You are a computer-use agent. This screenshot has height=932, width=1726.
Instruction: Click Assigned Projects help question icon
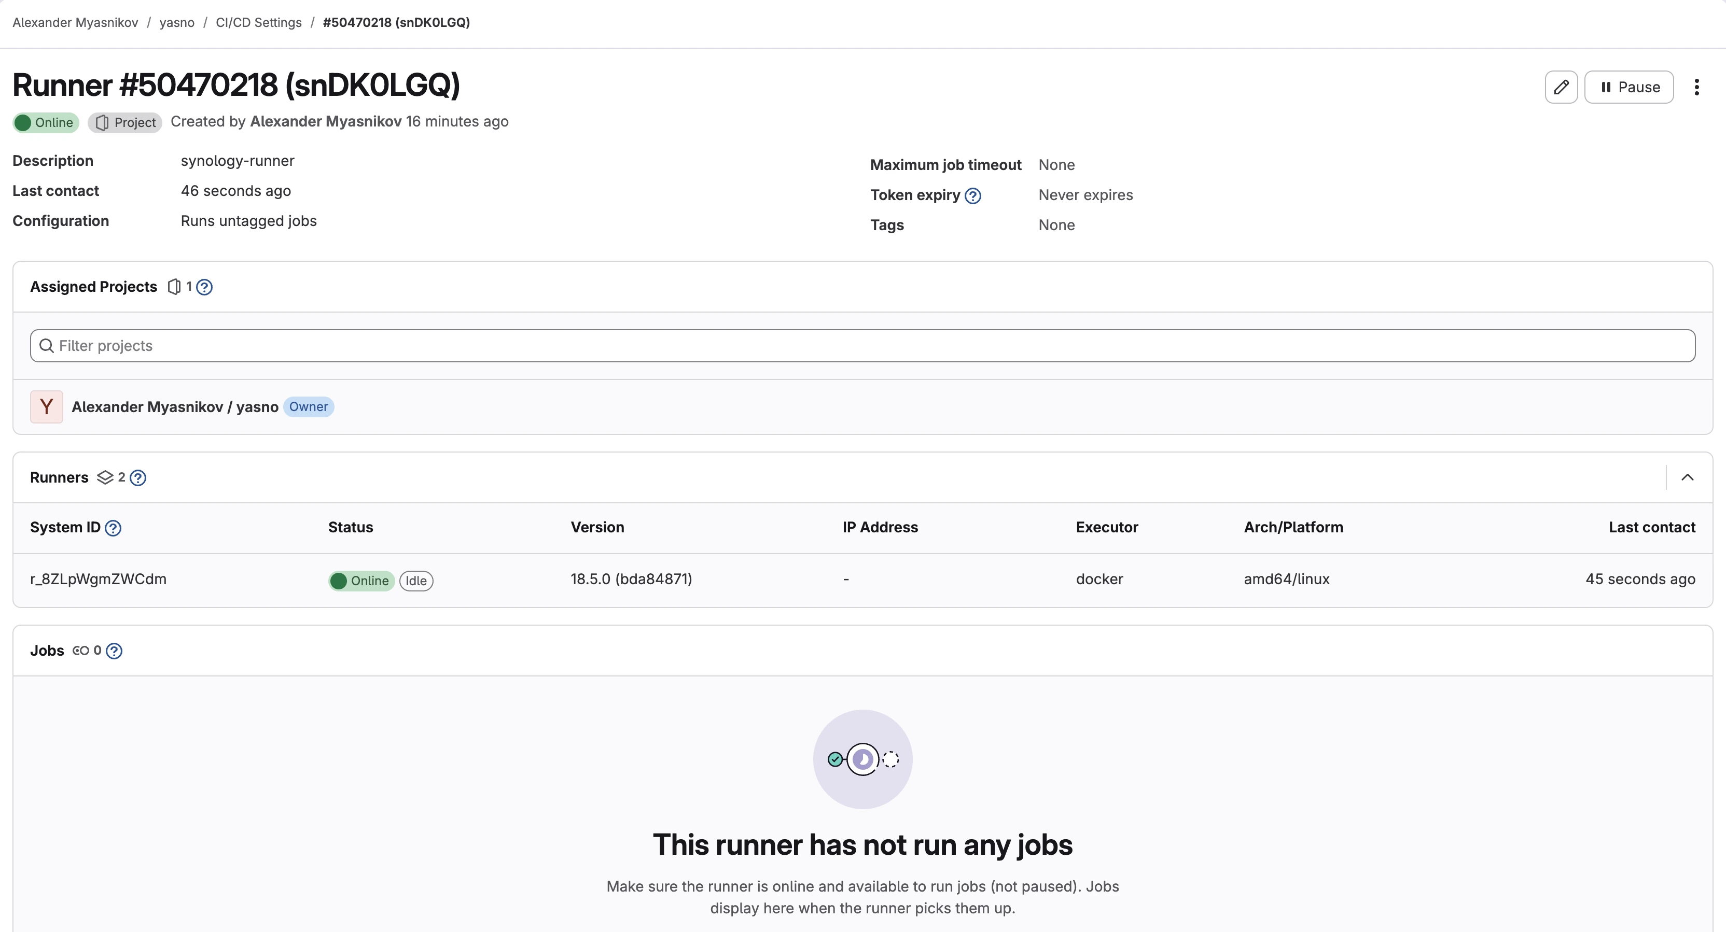[x=204, y=287]
